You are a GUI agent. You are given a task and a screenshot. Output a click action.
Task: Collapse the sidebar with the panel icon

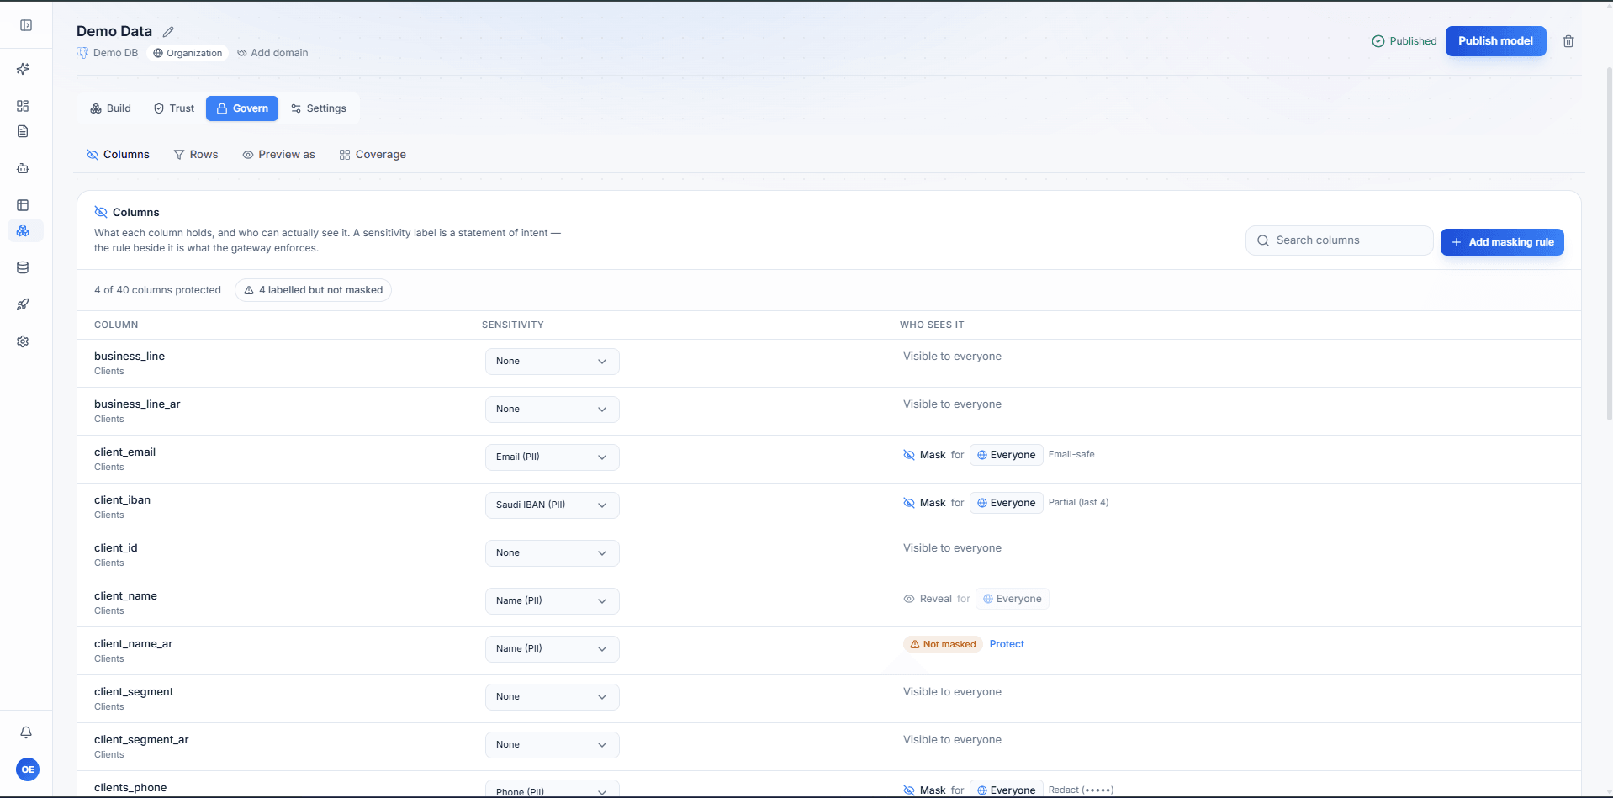(26, 25)
